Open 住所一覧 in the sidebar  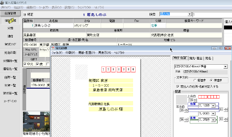pos(10,77)
